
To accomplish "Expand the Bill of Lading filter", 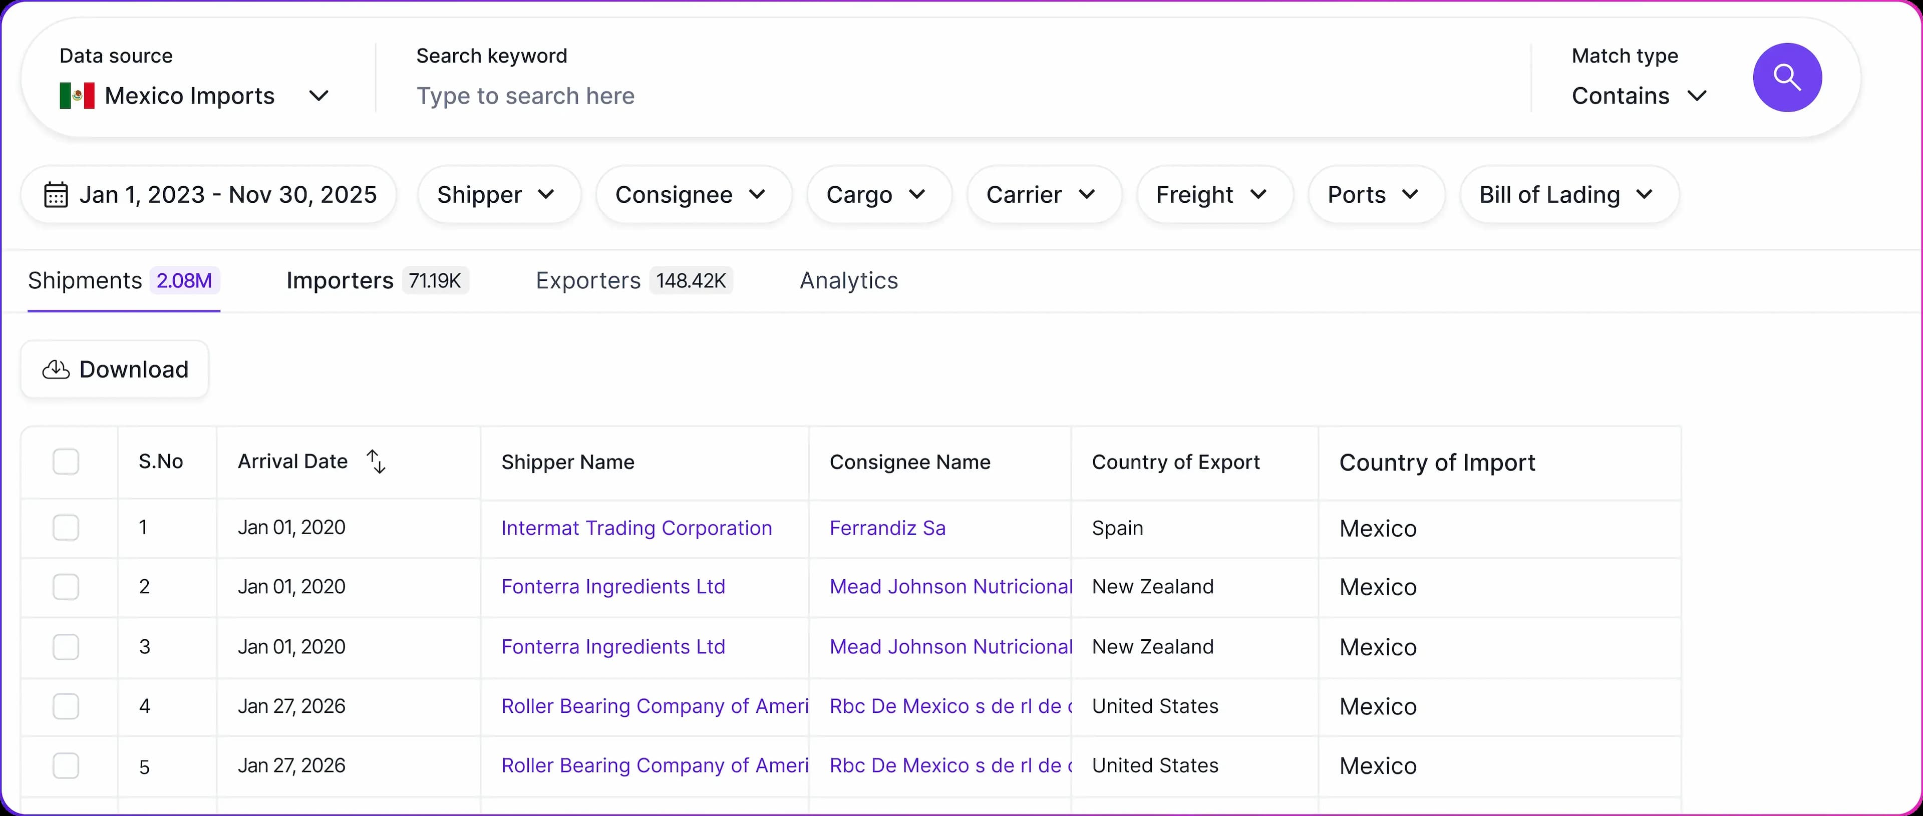I will [1568, 195].
